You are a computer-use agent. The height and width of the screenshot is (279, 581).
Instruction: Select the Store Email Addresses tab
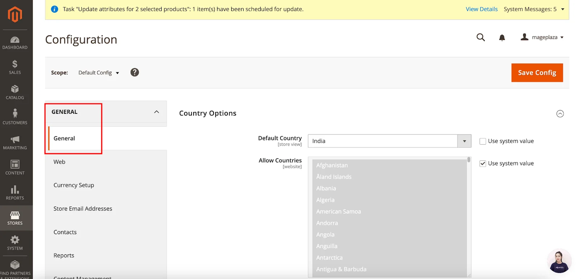pos(106,209)
